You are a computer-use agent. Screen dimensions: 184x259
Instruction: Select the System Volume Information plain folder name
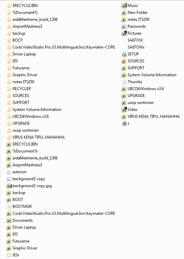37,110
